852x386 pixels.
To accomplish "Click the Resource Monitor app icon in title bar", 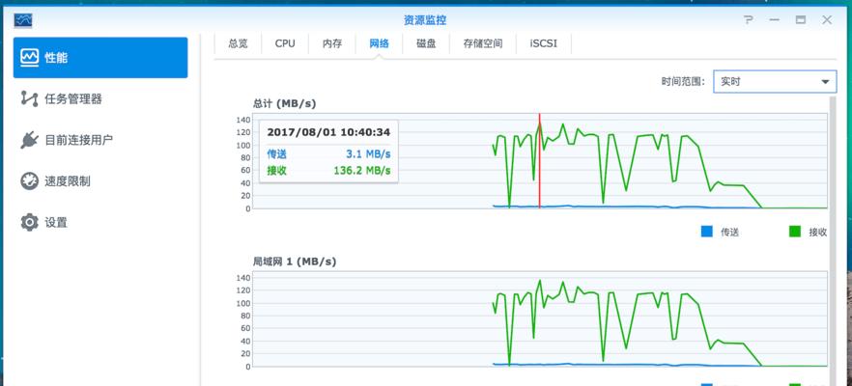I will [23, 20].
